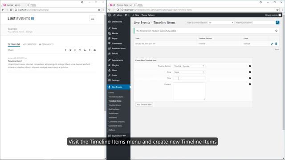Switch to the Statistics tab

tap(29, 44)
